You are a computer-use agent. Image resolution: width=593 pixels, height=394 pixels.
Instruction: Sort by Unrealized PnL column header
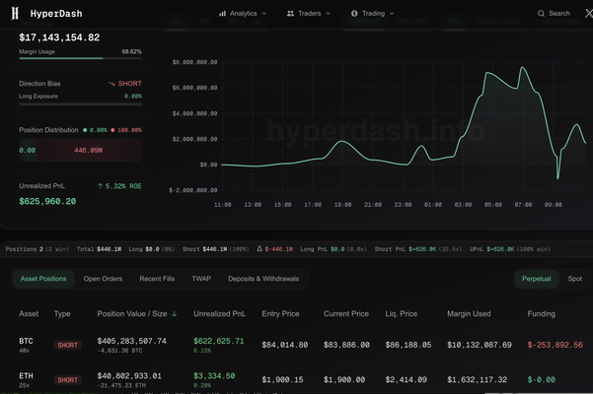pos(219,313)
